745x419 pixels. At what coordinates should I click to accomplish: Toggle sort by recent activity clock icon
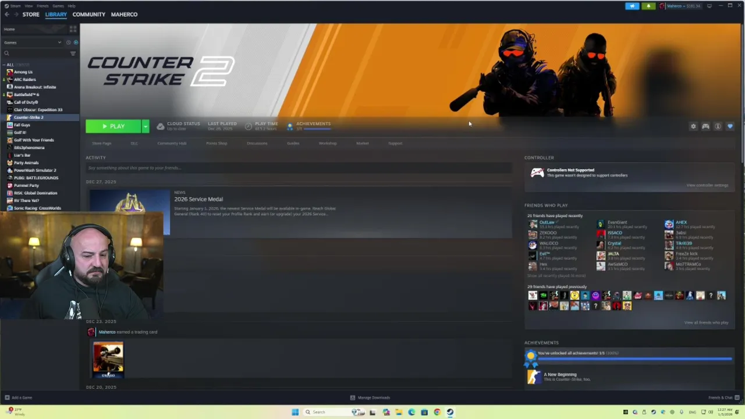coord(68,42)
